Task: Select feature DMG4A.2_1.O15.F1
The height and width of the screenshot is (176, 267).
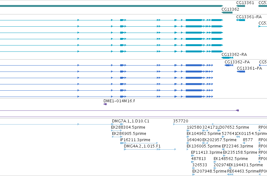Action: (x=142, y=146)
